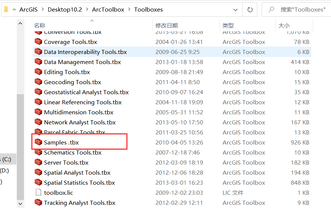Sort by the 修改日期 column header

click(167, 25)
